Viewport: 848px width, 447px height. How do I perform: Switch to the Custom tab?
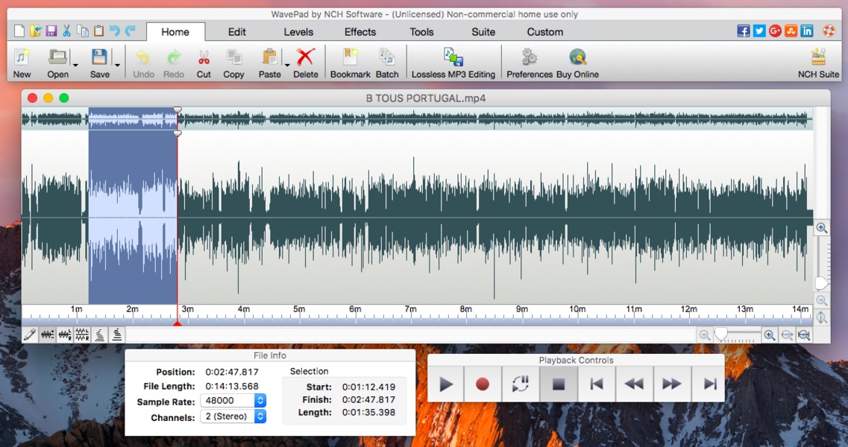pos(545,32)
